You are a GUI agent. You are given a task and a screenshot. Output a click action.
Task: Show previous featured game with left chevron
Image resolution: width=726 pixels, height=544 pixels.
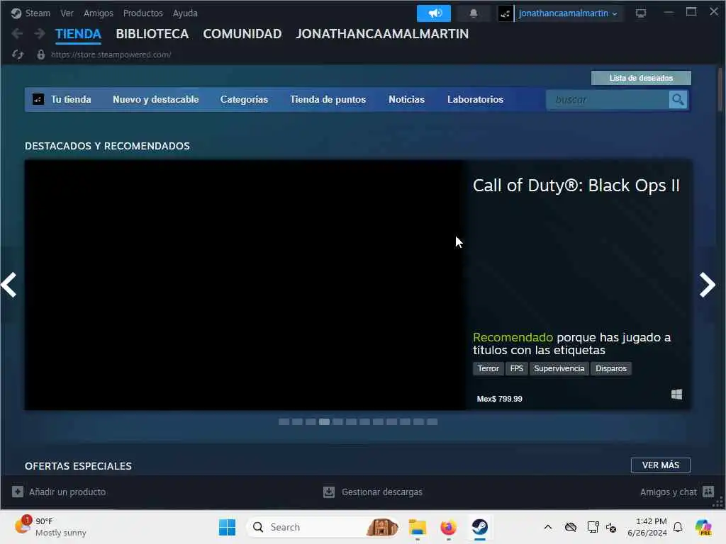click(9, 285)
